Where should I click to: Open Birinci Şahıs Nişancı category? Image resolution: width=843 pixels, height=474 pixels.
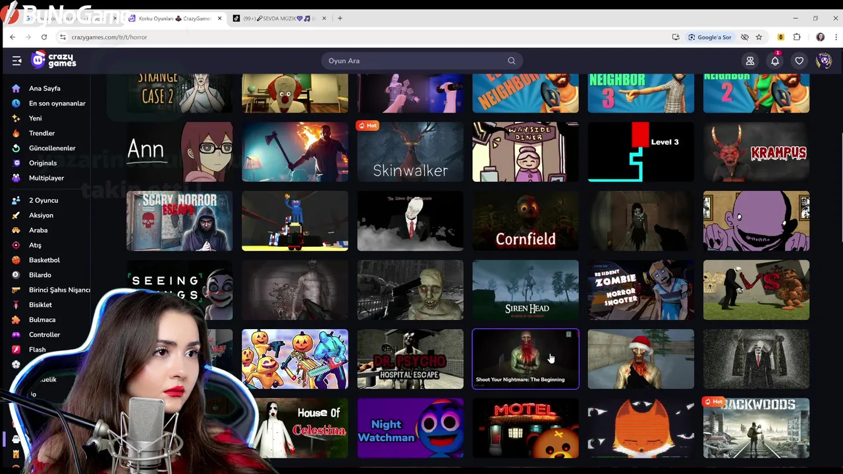[x=59, y=290]
